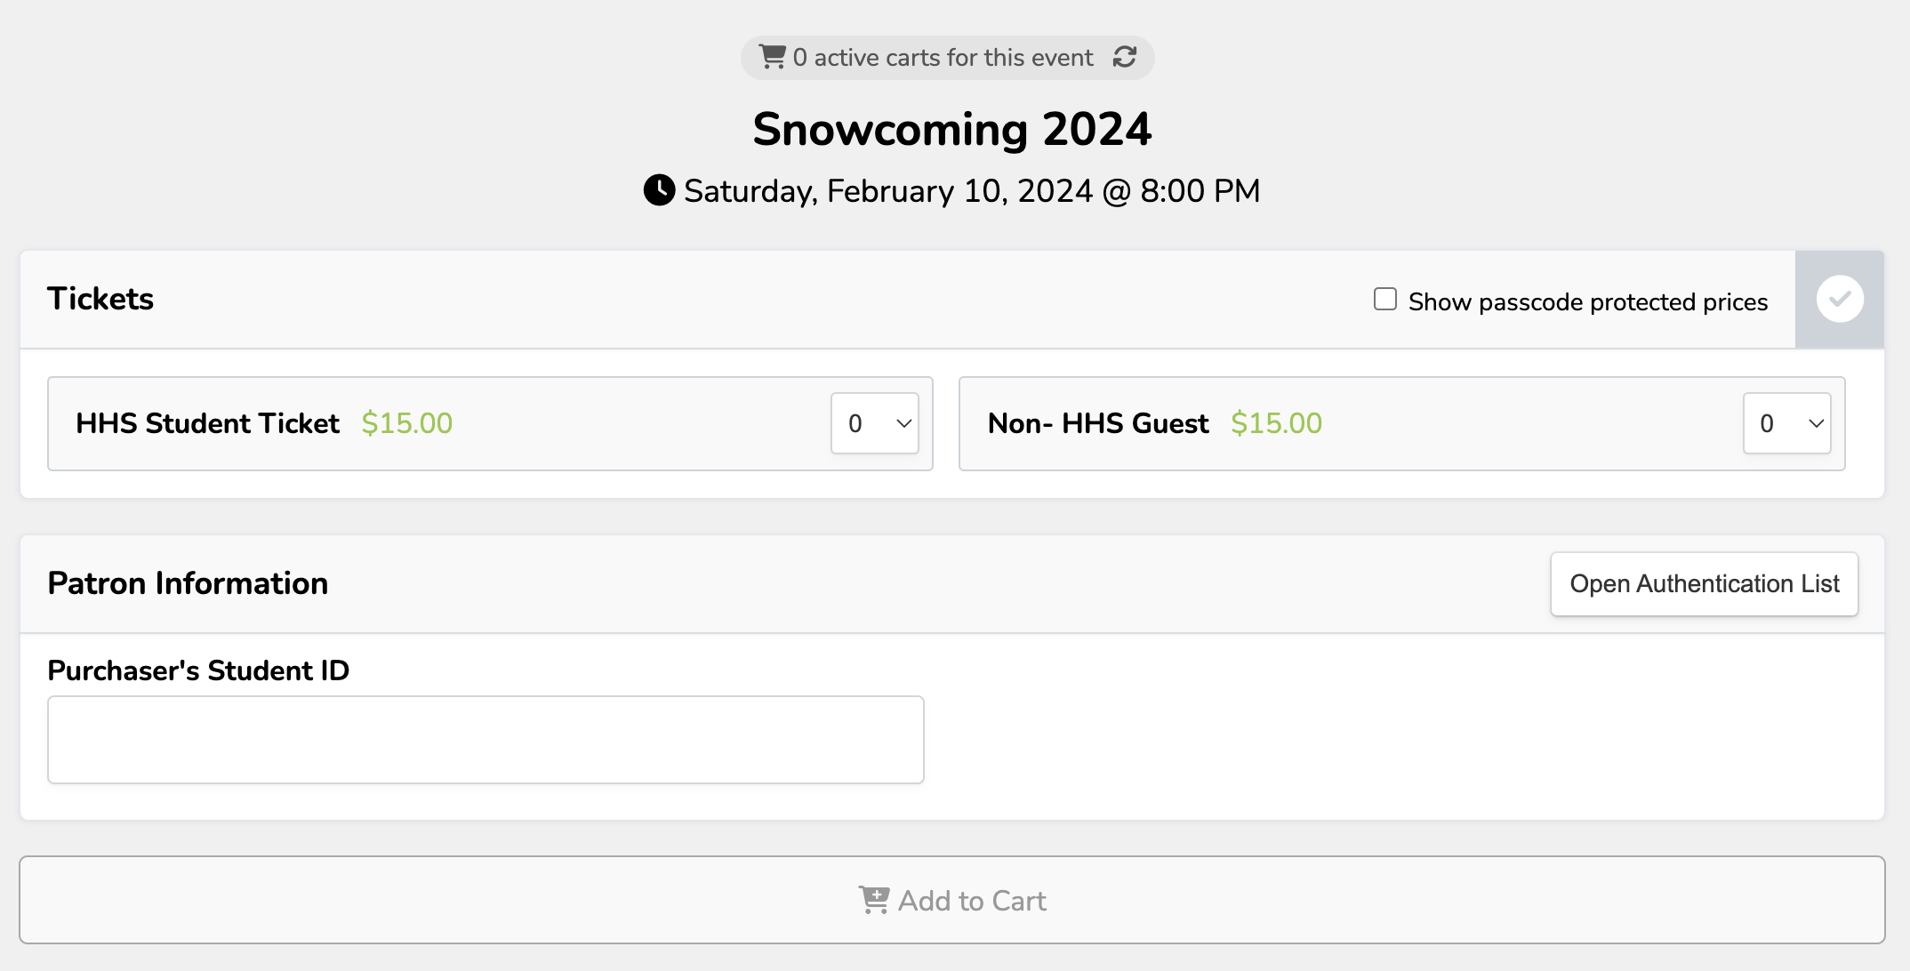Click the Saturday, February 10, 2024 date text
The height and width of the screenshot is (971, 1910).
972,191
